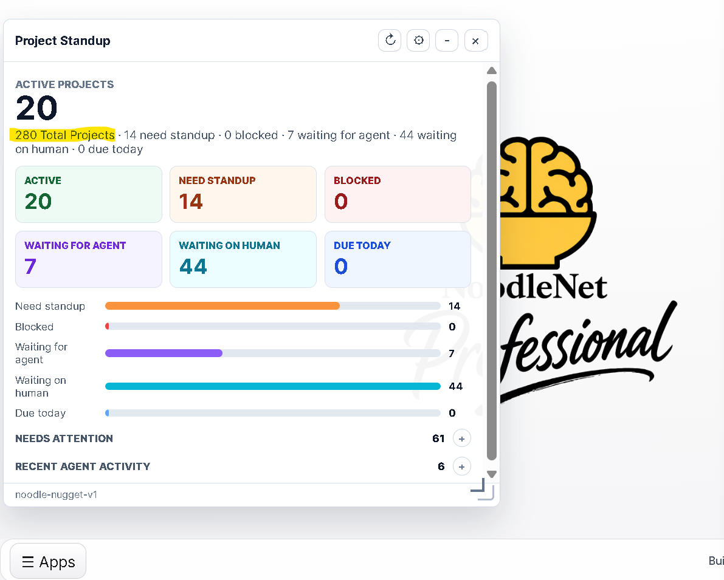Click the orange Need standup progress bar

pyautogui.click(x=222, y=306)
